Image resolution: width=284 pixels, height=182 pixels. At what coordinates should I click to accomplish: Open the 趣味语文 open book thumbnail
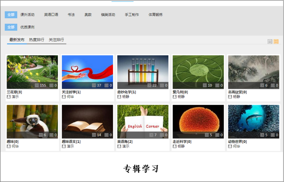point(87,122)
